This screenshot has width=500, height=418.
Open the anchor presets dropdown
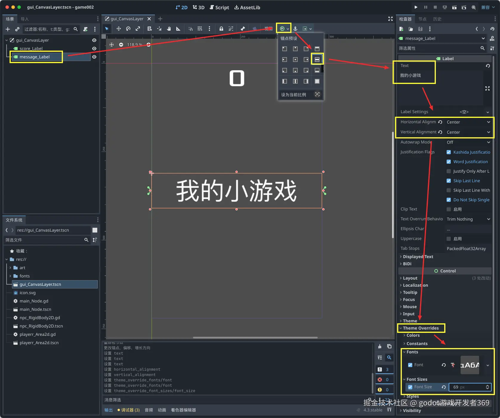click(x=284, y=29)
